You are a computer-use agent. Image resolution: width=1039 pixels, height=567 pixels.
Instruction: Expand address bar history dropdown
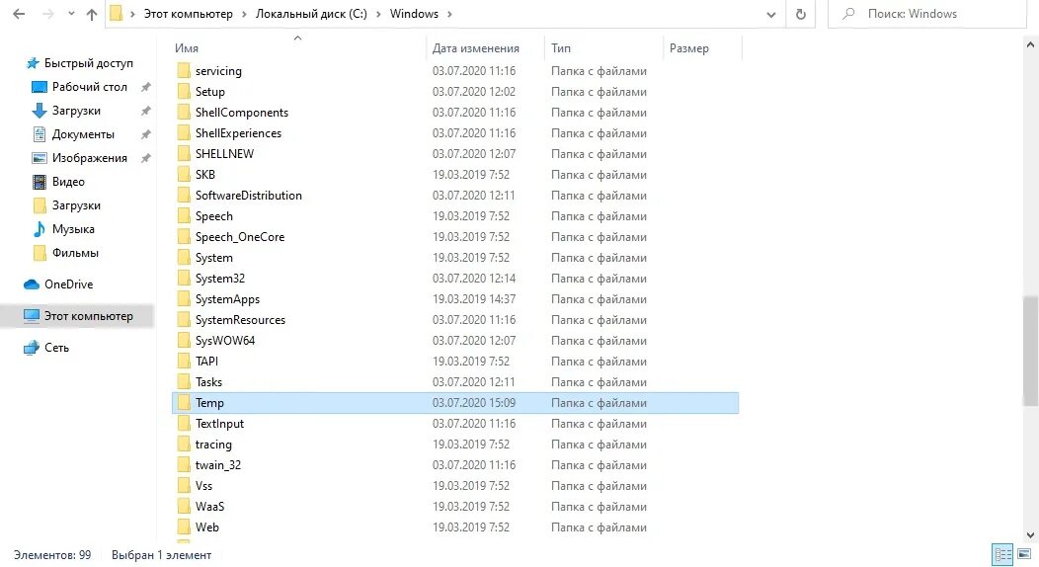[770, 14]
